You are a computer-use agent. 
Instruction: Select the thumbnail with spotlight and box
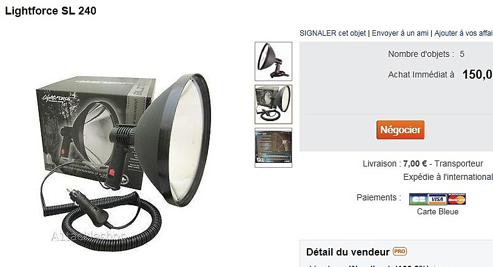click(273, 105)
